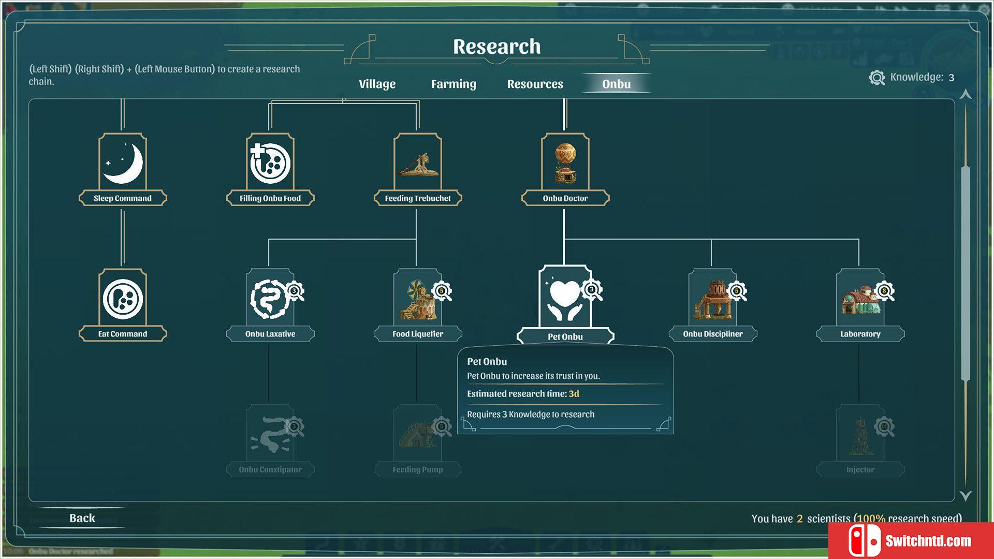Click 'Estimated research time: 3d' text
Screen dimensions: 994x559
coord(523,394)
